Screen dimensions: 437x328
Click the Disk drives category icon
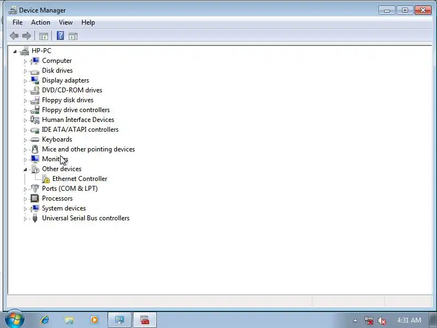pos(35,71)
